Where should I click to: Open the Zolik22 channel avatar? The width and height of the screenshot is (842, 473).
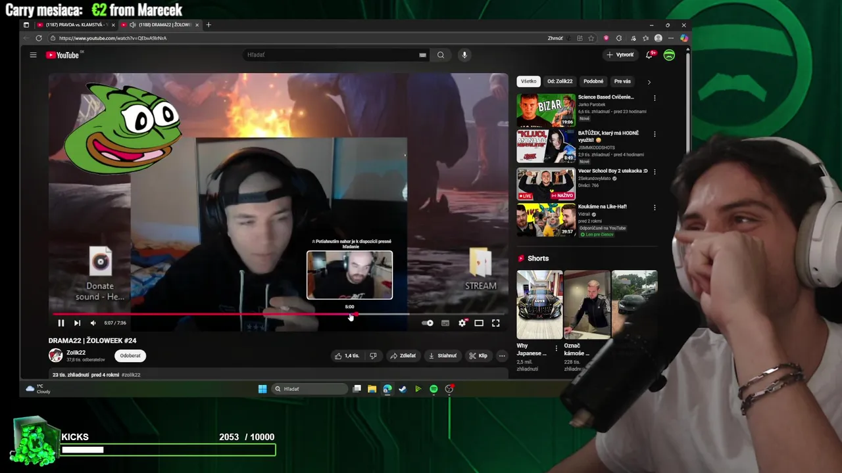(x=55, y=355)
